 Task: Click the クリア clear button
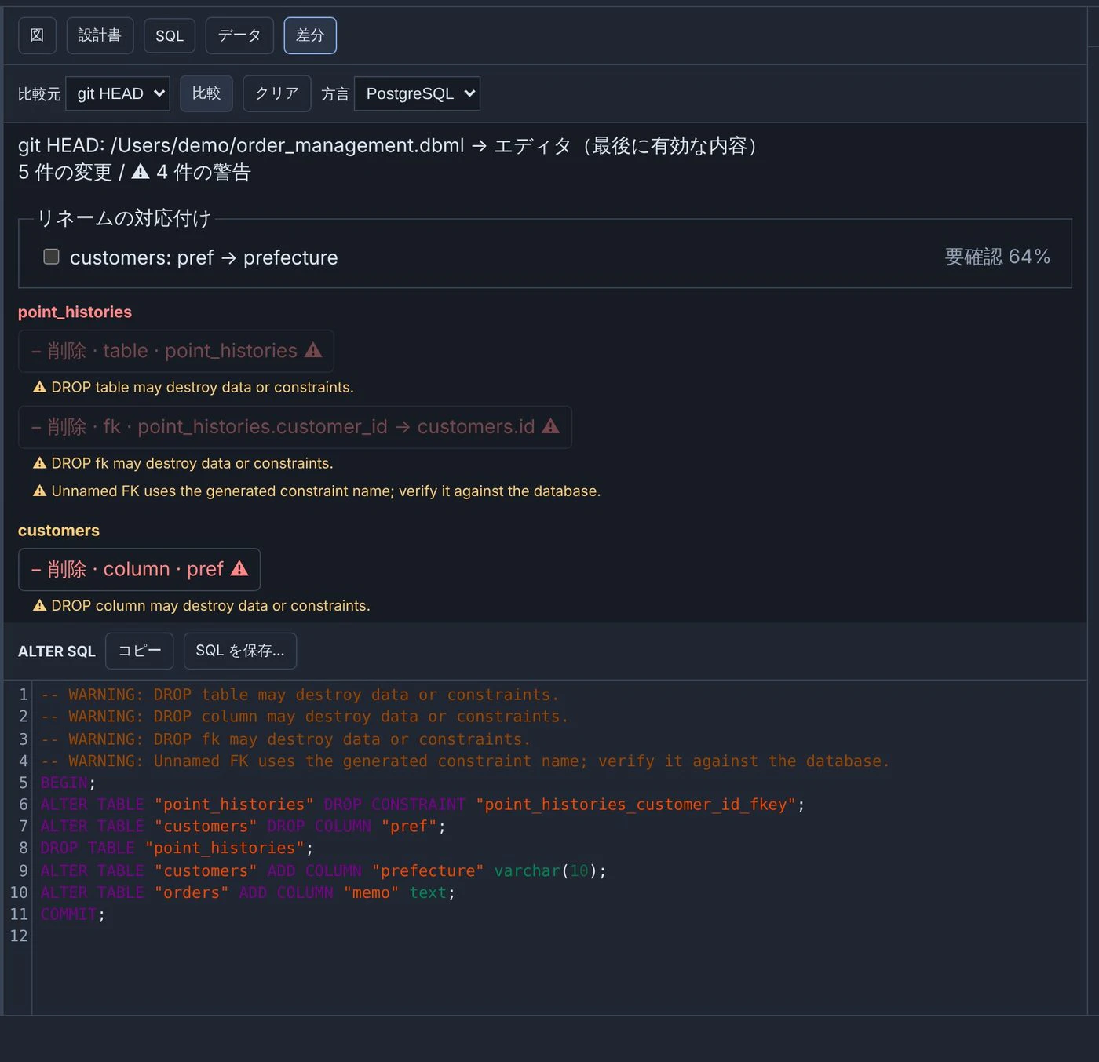pos(277,93)
